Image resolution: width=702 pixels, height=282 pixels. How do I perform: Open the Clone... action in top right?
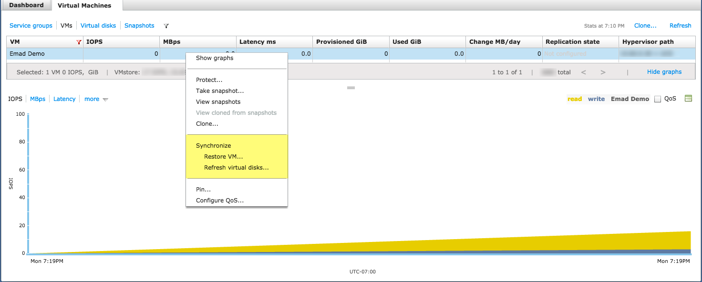point(645,26)
